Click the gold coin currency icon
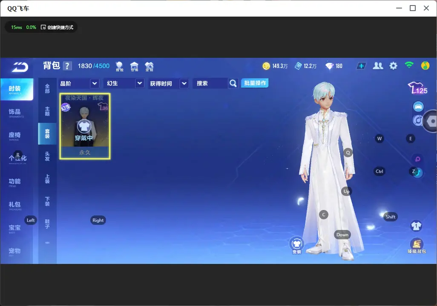The width and height of the screenshot is (437, 306). tap(266, 66)
